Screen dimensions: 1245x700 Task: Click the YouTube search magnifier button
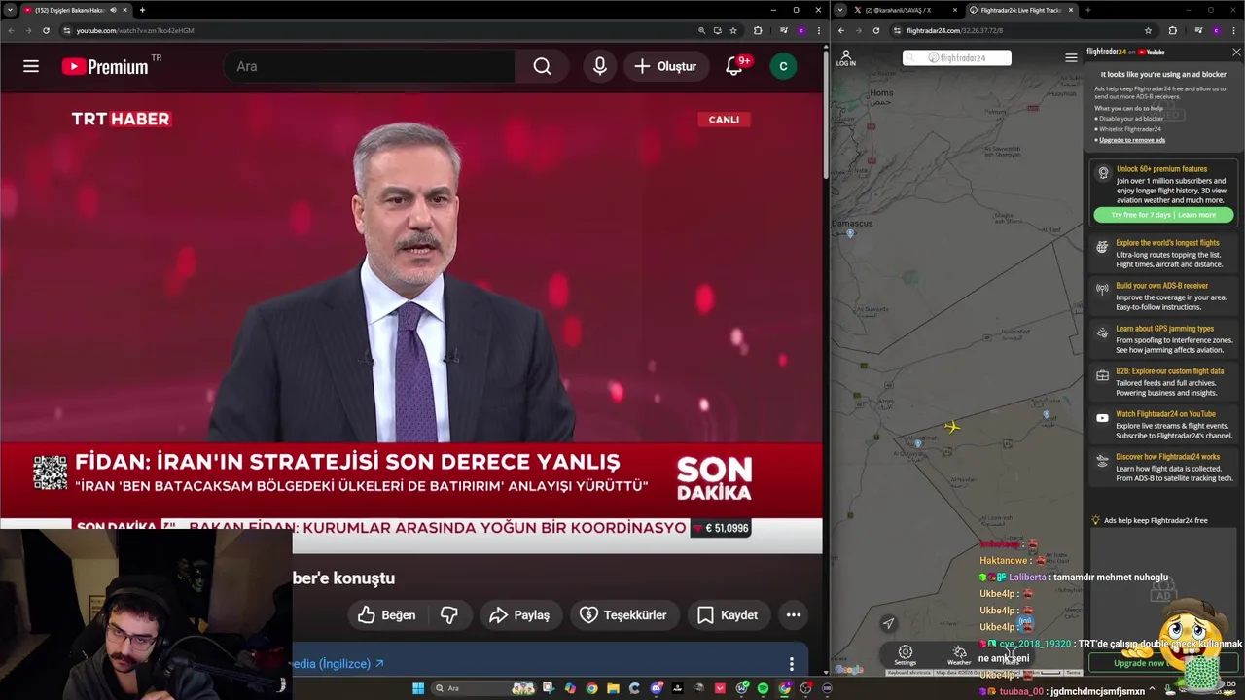coord(542,66)
